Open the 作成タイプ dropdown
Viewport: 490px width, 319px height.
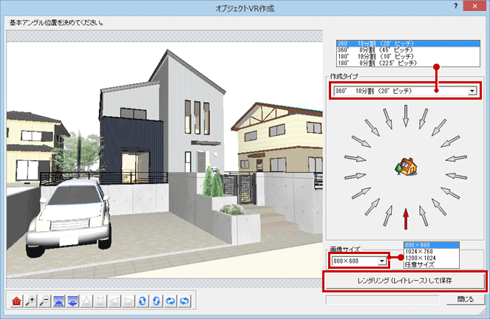point(472,91)
